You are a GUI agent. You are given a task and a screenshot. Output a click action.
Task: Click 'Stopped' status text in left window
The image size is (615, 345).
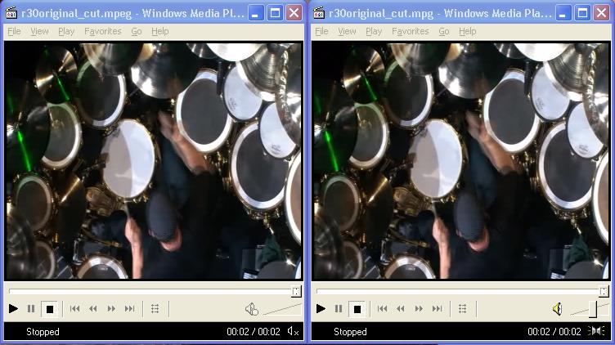coord(43,332)
